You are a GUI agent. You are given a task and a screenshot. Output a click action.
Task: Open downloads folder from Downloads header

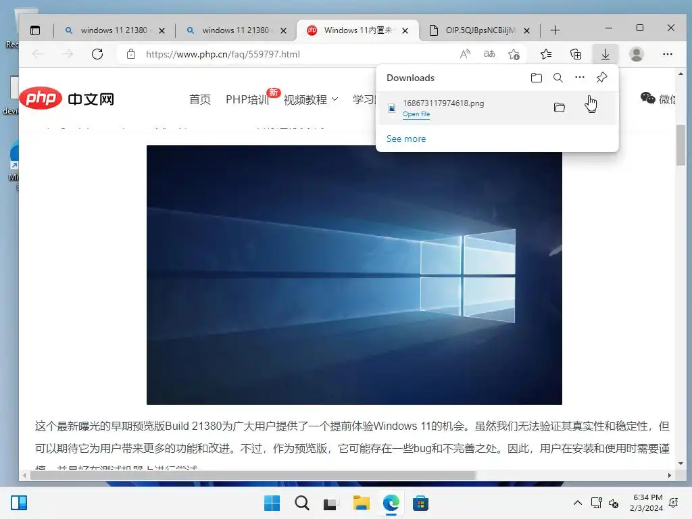[536, 78]
